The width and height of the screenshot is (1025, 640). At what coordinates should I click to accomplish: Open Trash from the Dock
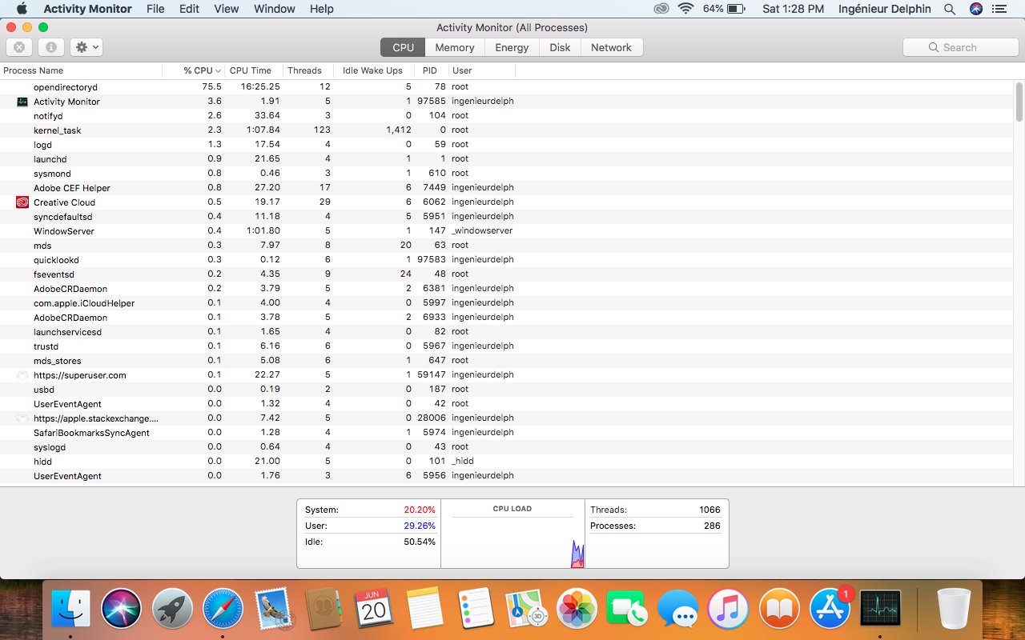(954, 610)
